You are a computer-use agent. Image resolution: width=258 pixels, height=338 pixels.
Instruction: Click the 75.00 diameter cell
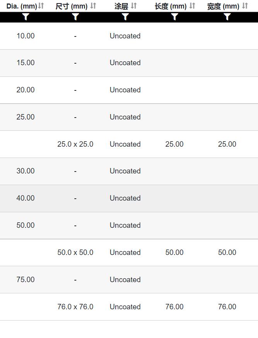(x=26, y=279)
